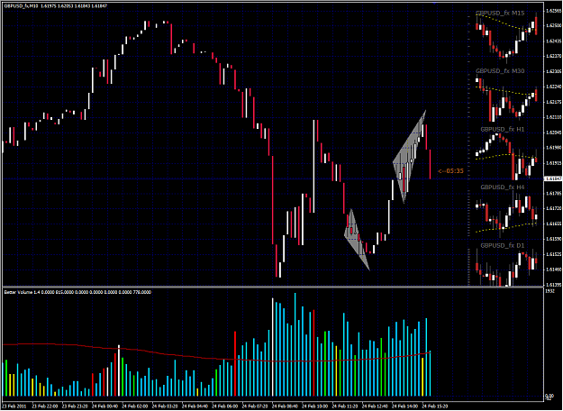The image size is (563, 411).
Task: Click the 1.62500 price axis label
Action: pos(553,25)
